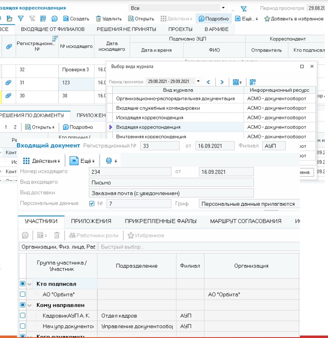Select the УЧАСТНИКИ tab

coord(41,221)
